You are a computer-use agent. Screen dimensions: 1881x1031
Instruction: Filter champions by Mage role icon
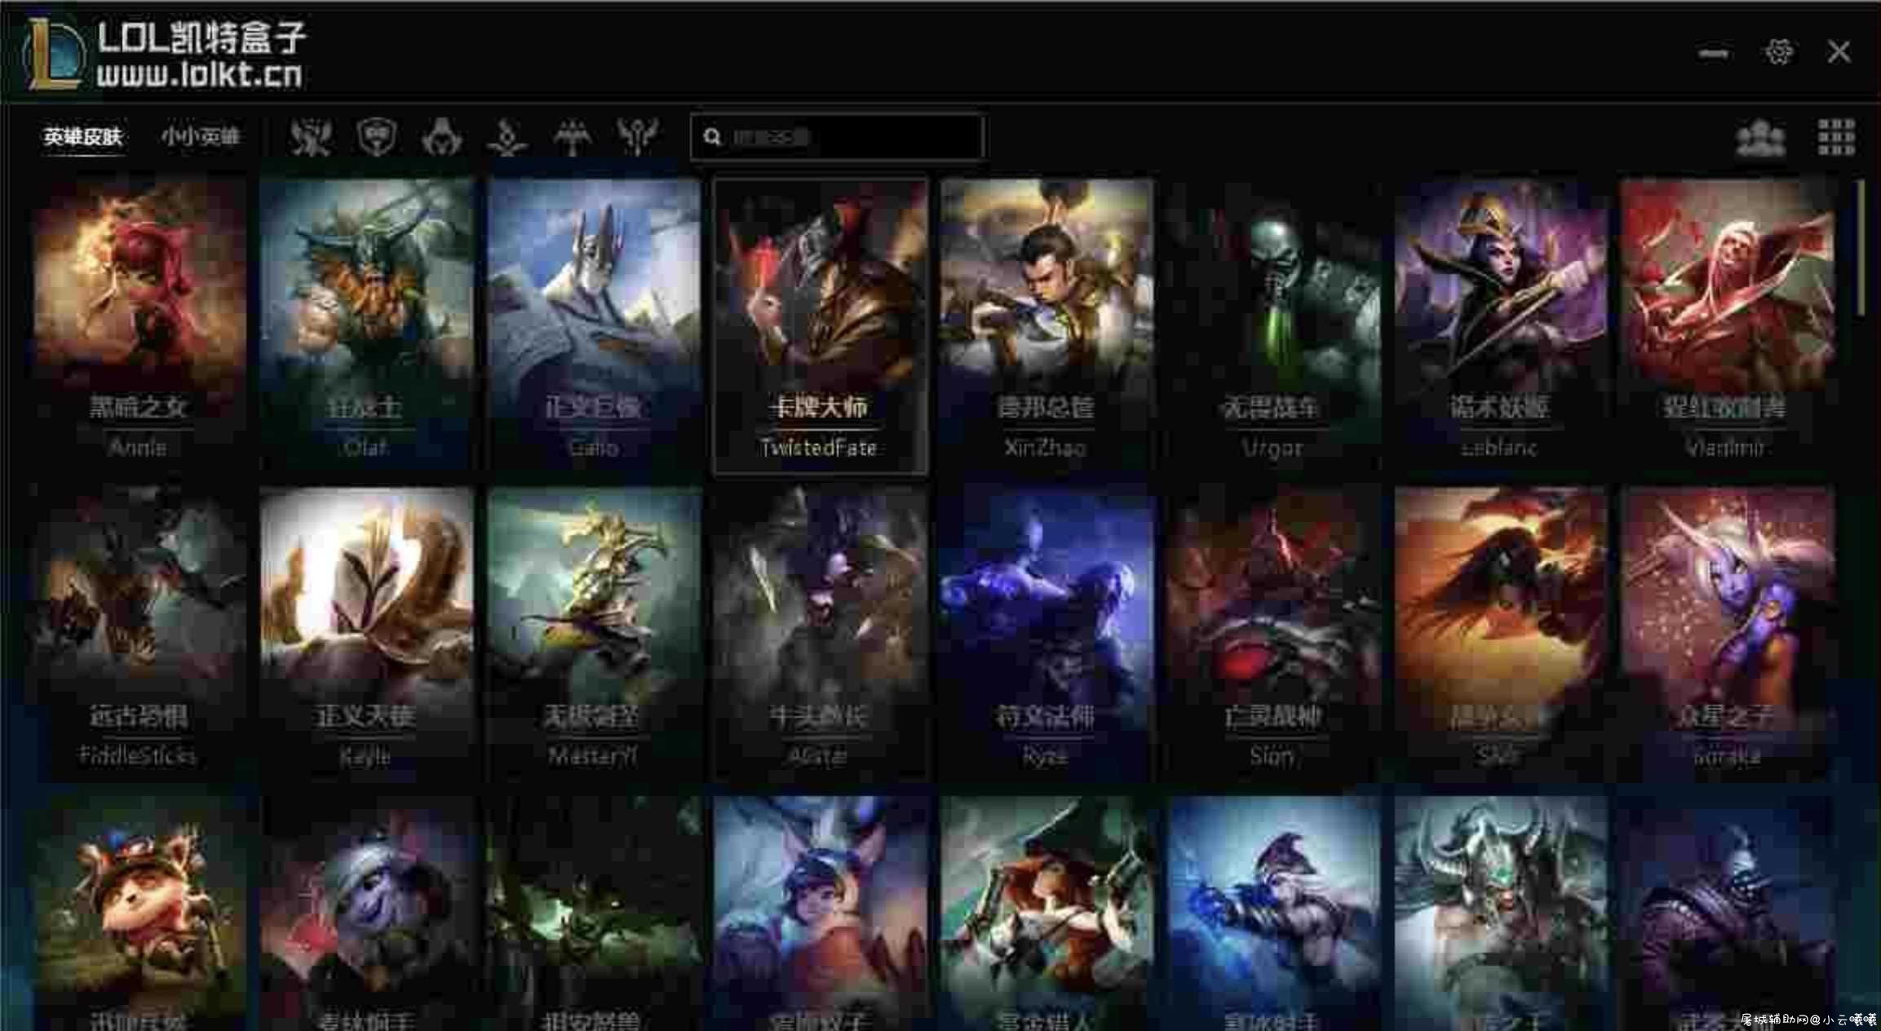(x=507, y=136)
